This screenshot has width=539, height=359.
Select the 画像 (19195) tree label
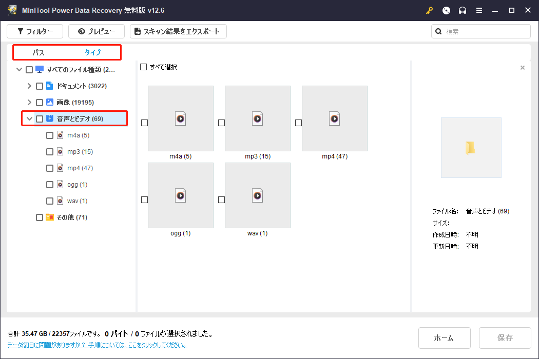coord(75,103)
